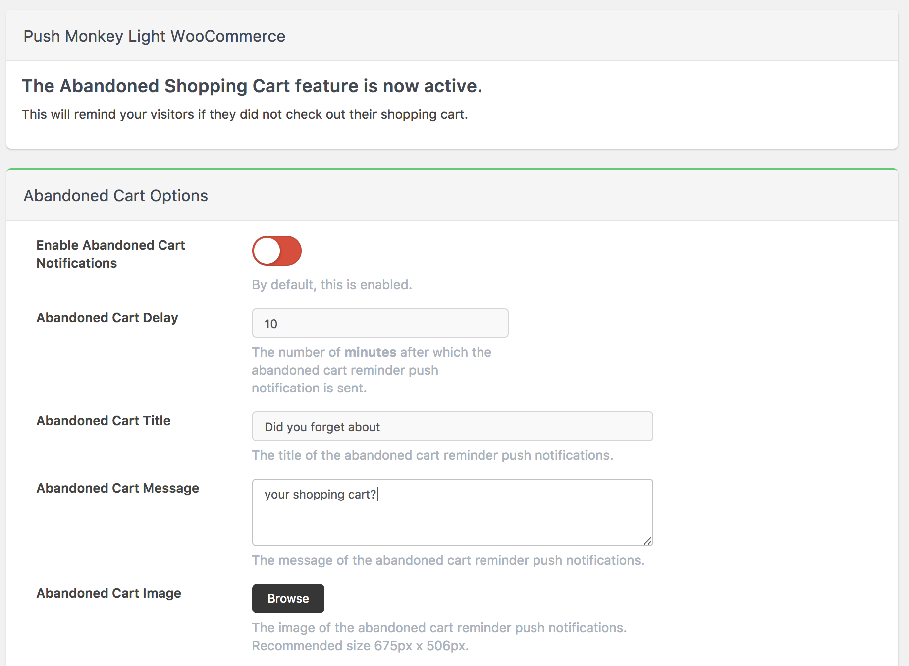909x666 pixels.
Task: Click the 'By default, this is enabled' hint
Action: point(332,285)
